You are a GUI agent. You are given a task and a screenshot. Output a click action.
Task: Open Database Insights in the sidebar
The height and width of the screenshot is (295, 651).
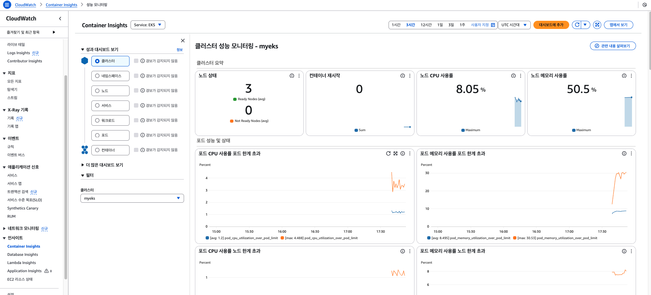click(x=22, y=254)
